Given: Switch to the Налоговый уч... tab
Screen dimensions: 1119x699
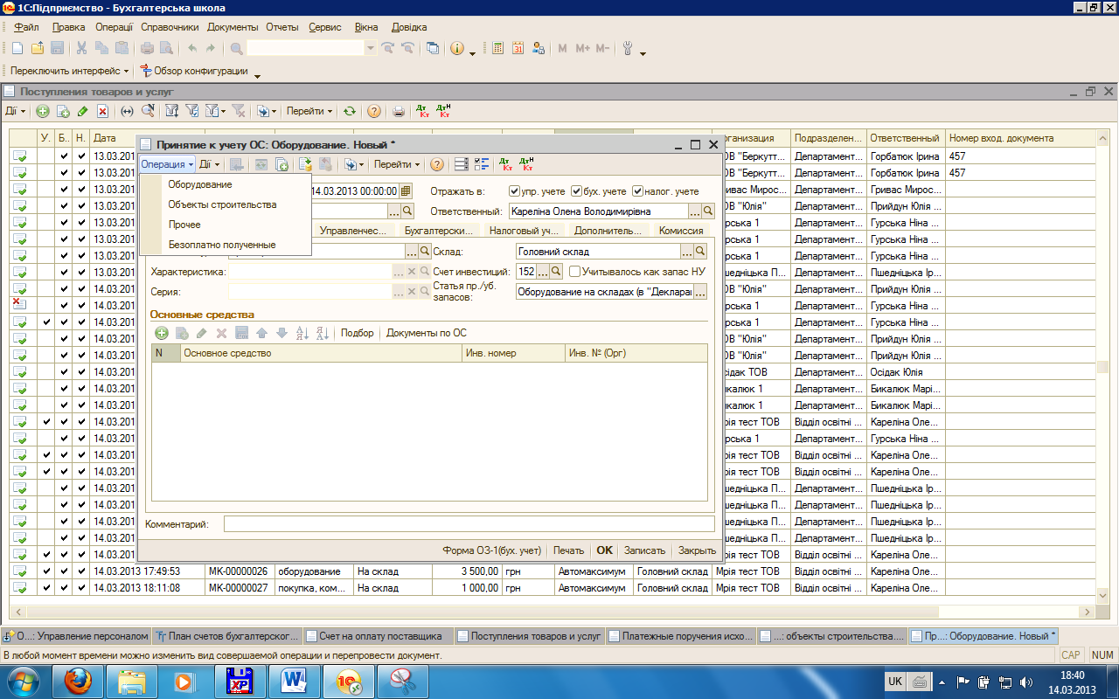Looking at the screenshot, I should coord(524,231).
